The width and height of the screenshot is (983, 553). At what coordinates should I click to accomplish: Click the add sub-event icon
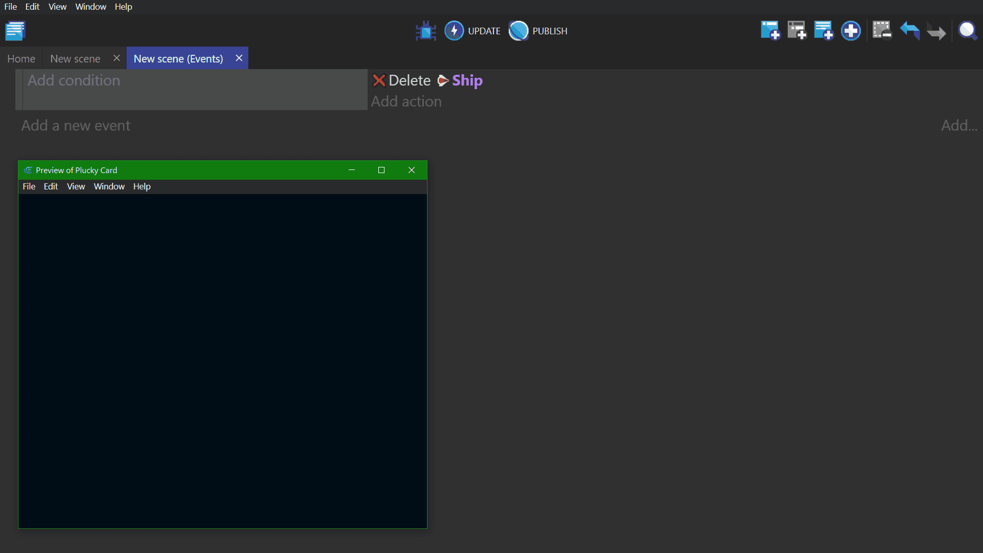[797, 31]
